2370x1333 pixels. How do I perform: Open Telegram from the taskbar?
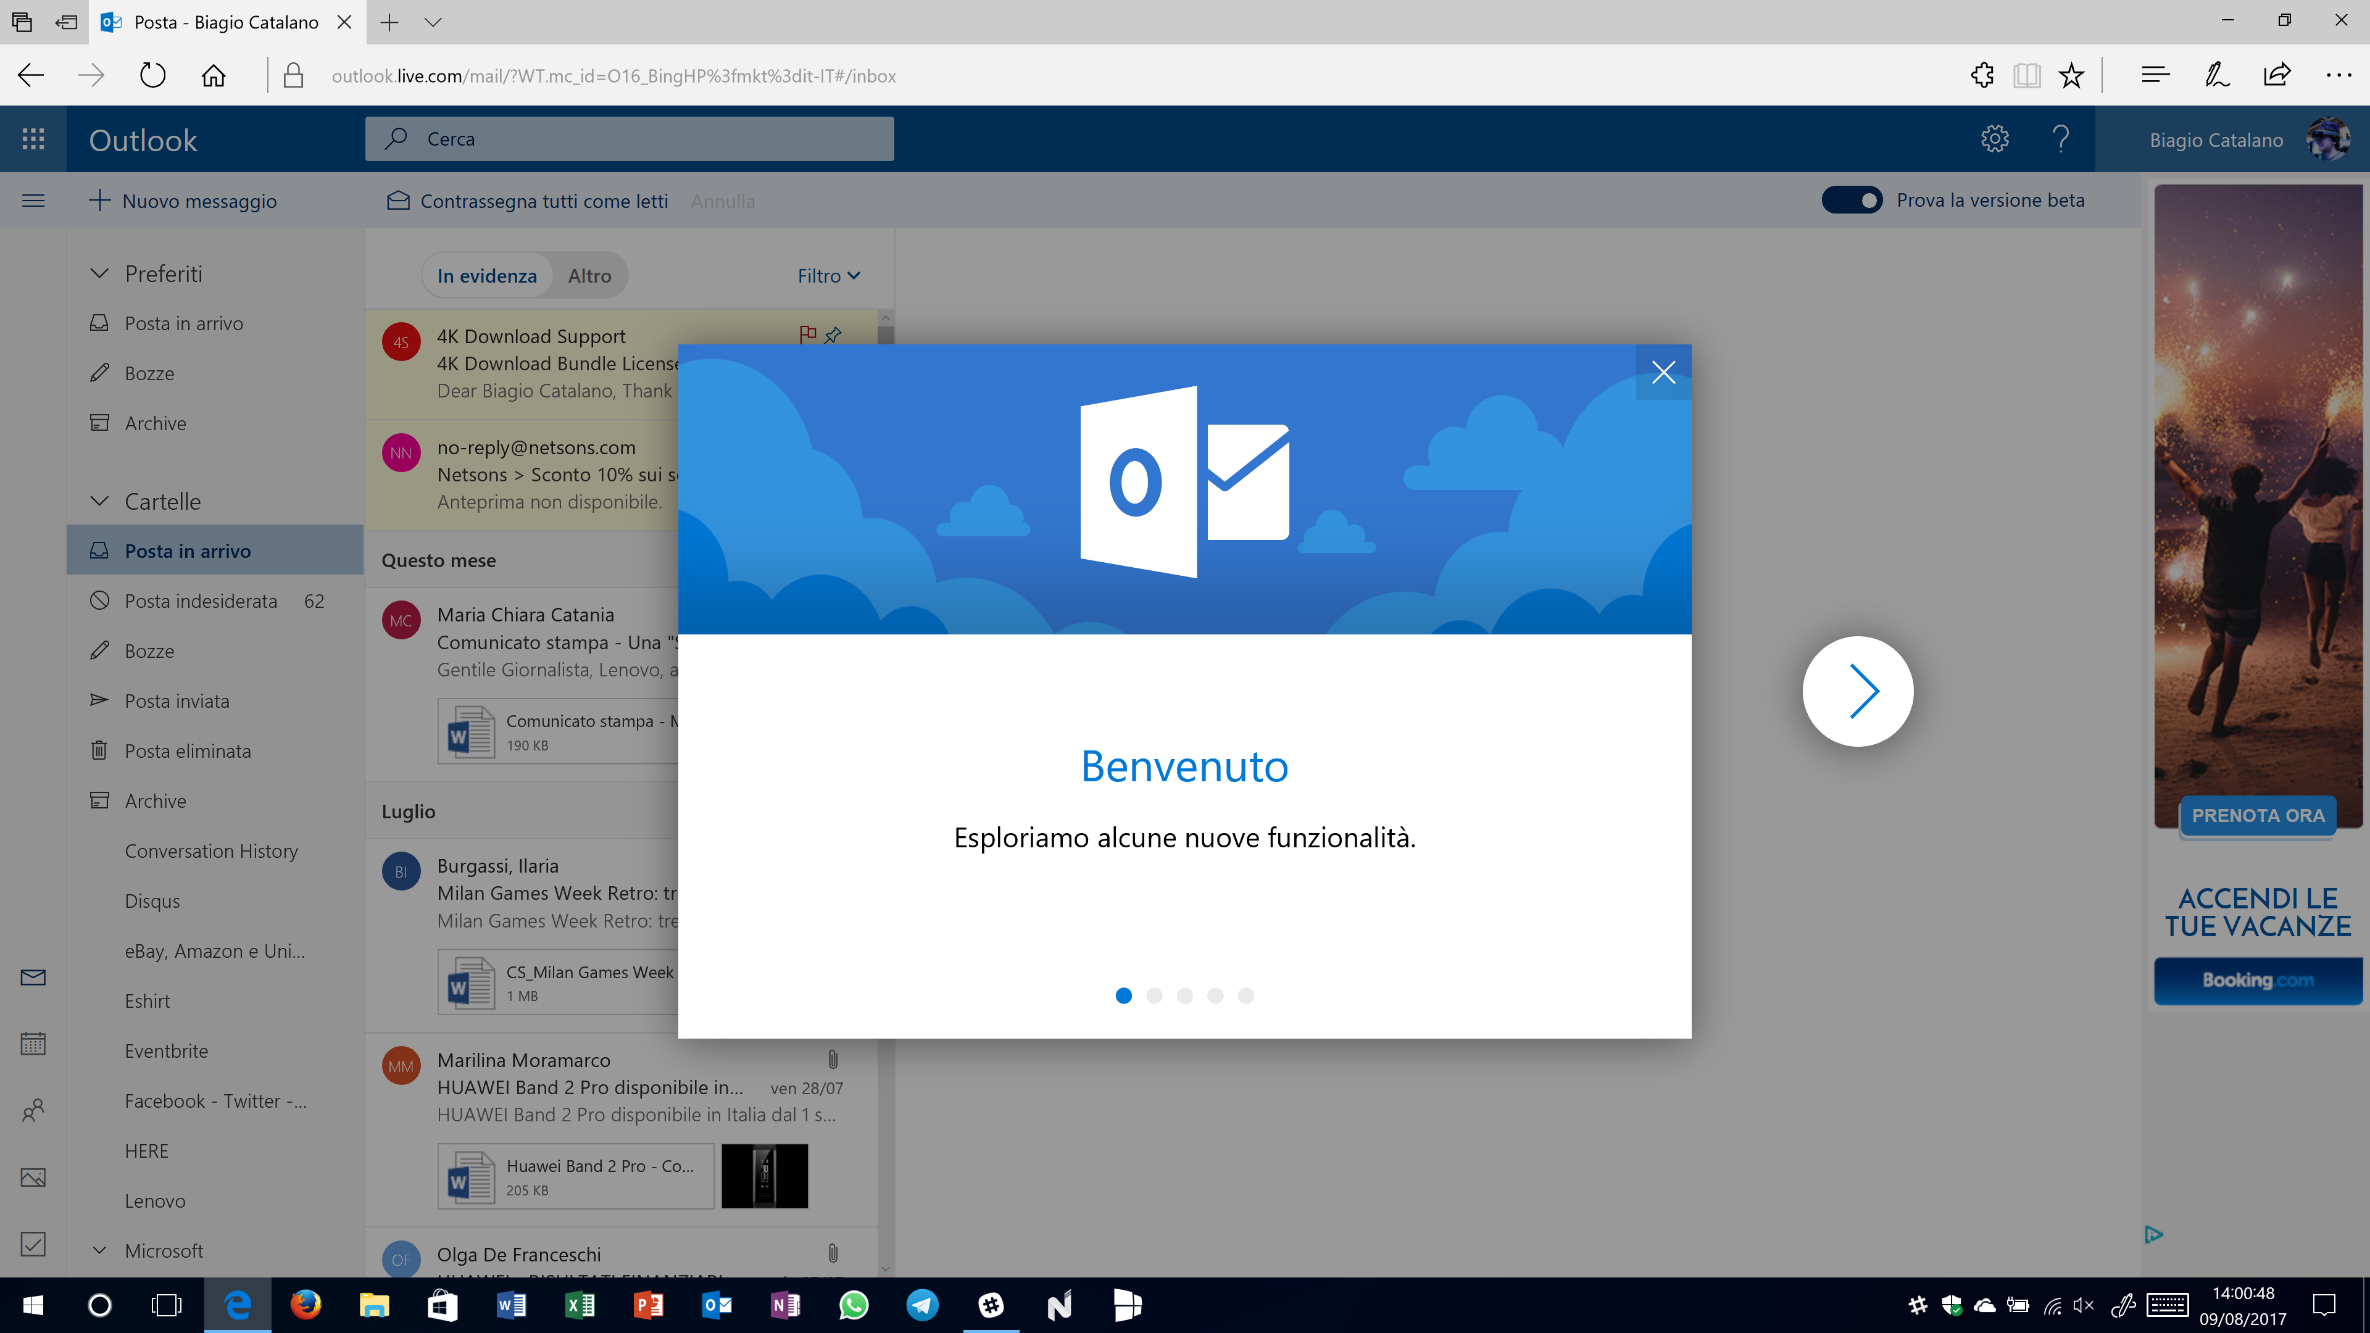tap(922, 1305)
